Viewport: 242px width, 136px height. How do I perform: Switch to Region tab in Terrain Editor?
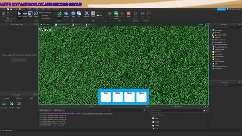pos(19,98)
